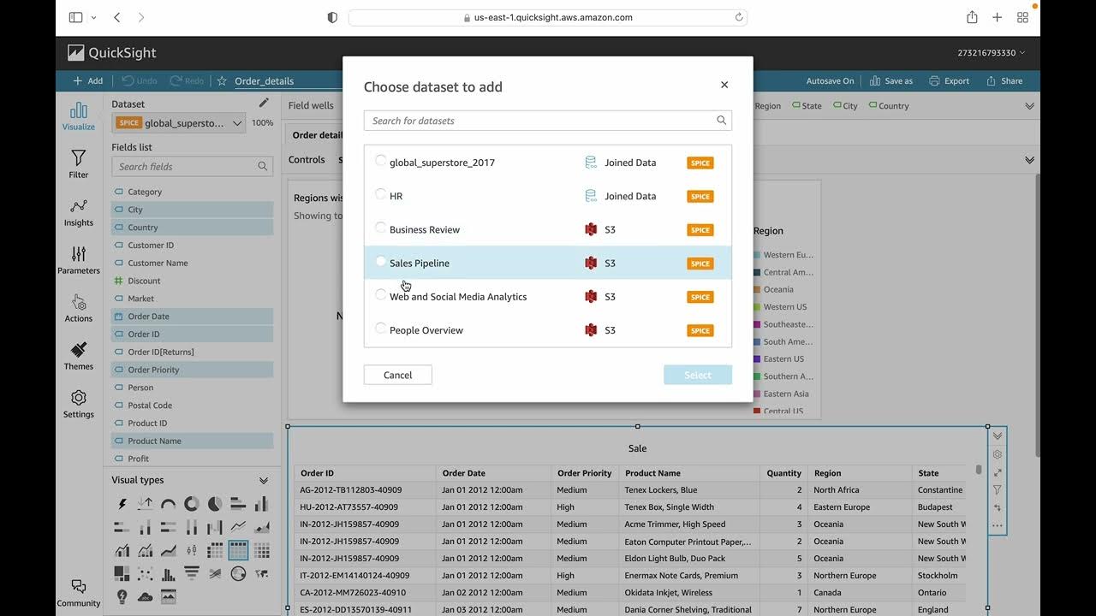Select the filled world map visual type
Screen dimensions: 1096x616
[x=262, y=573]
